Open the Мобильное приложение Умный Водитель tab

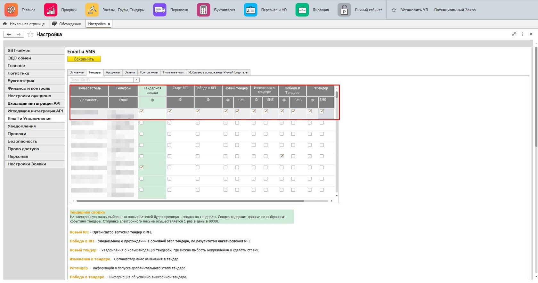218,72
